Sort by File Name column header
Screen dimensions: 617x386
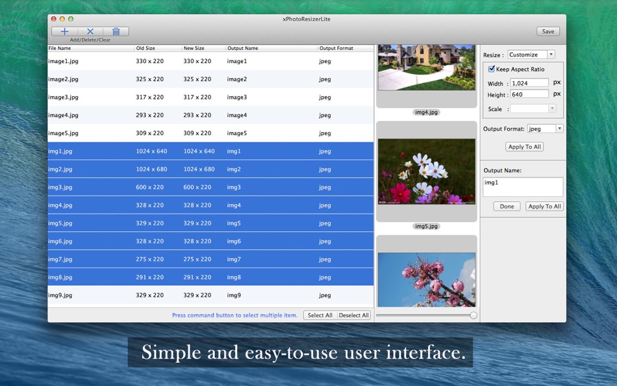click(x=91, y=48)
